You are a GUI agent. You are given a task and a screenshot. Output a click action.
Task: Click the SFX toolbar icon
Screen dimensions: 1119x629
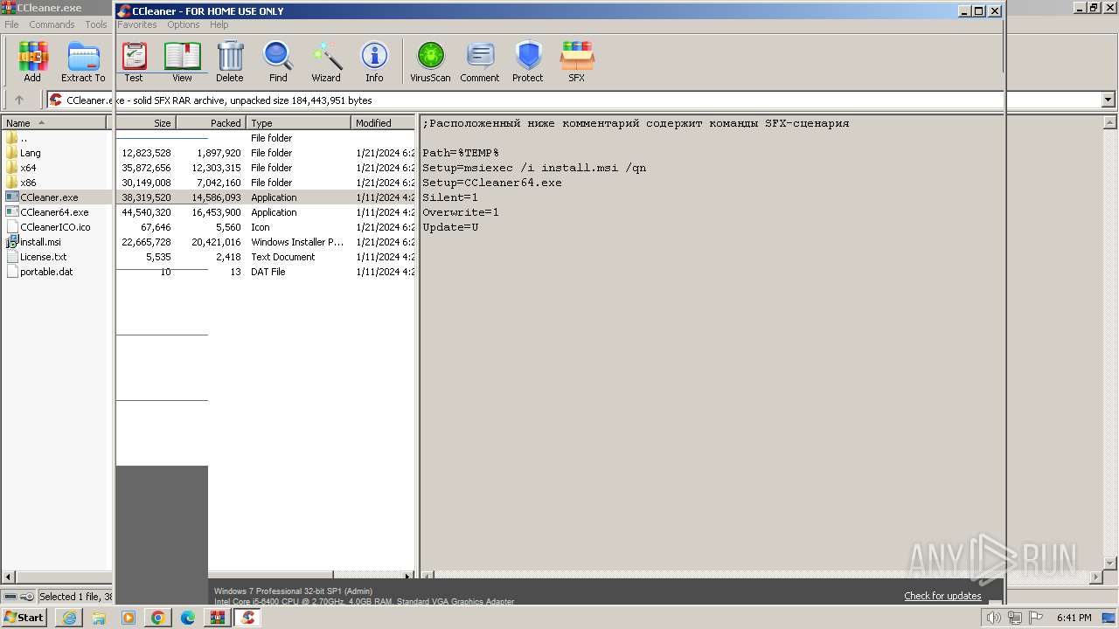point(577,61)
